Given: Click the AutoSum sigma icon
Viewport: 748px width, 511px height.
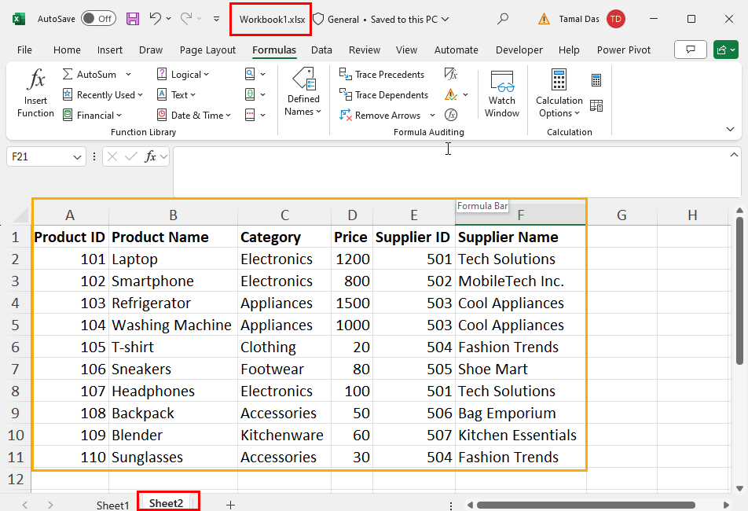Looking at the screenshot, I should [68, 74].
